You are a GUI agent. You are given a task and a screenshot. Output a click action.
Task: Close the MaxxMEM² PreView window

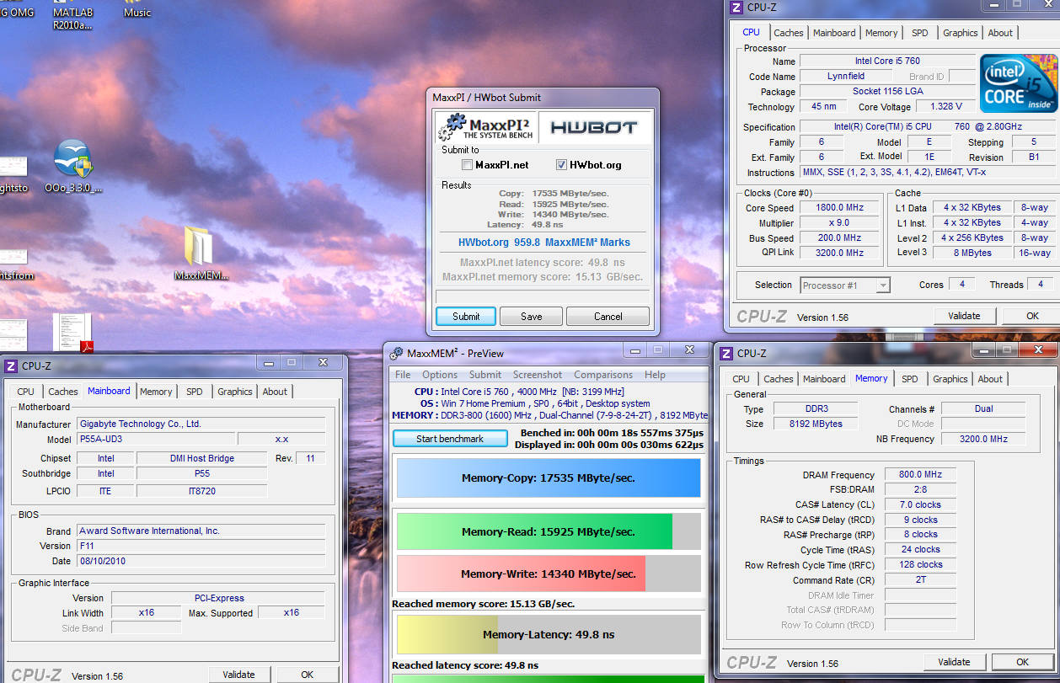pyautogui.click(x=691, y=350)
